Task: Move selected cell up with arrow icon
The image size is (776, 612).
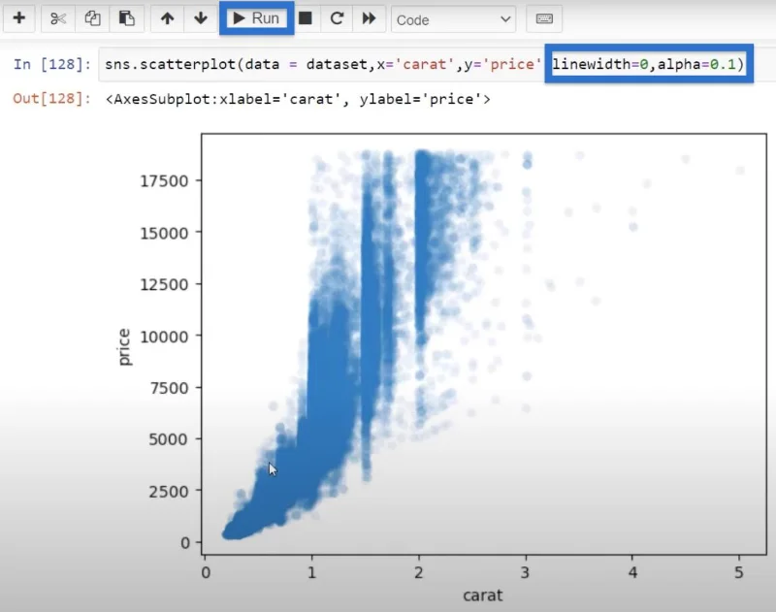Action: pyautogui.click(x=167, y=18)
